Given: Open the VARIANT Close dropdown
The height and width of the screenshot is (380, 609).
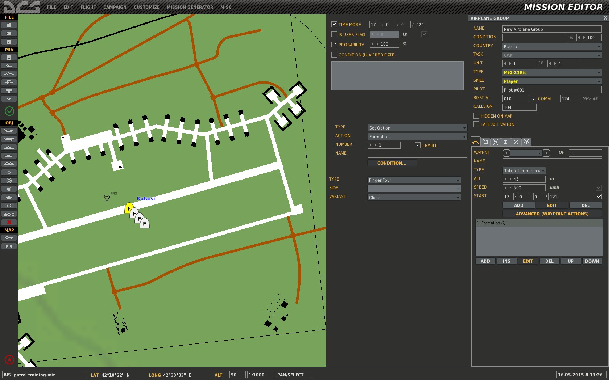Looking at the screenshot, I should [x=414, y=197].
